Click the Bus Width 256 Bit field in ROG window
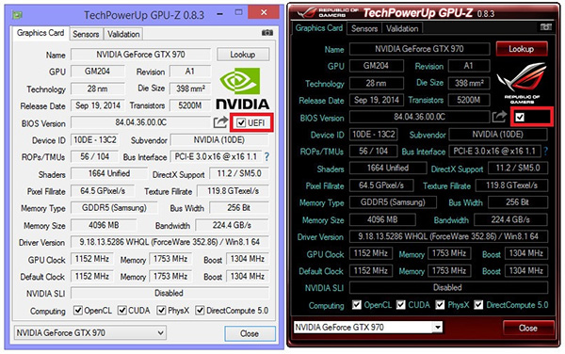This screenshot has width=565, height=354. pos(518,202)
